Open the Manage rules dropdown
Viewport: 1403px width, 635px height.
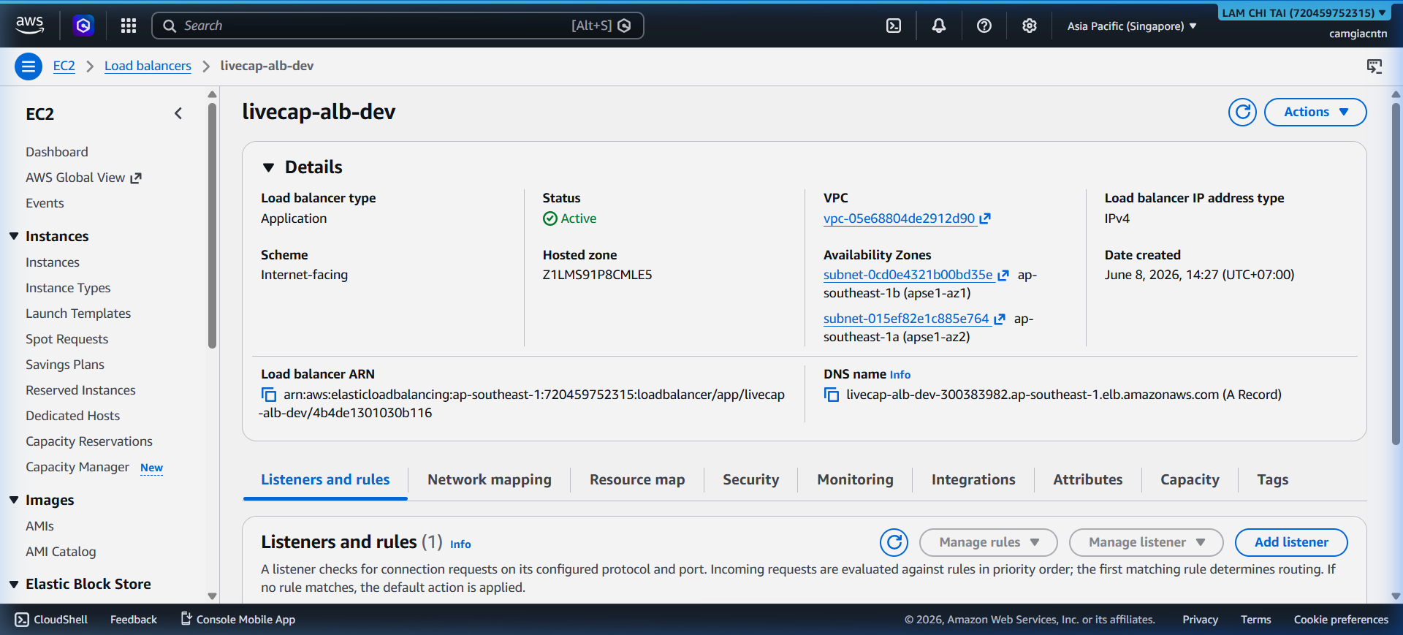coord(988,542)
